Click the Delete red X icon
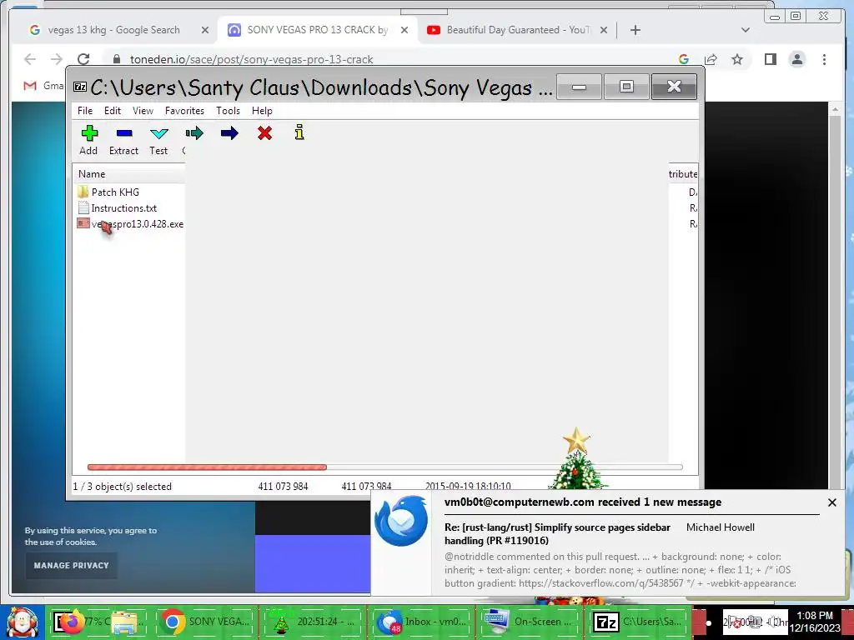The width and height of the screenshot is (854, 640). coord(264,132)
